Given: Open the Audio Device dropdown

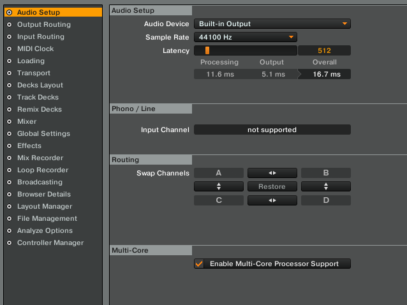Looking at the screenshot, I should pos(272,24).
